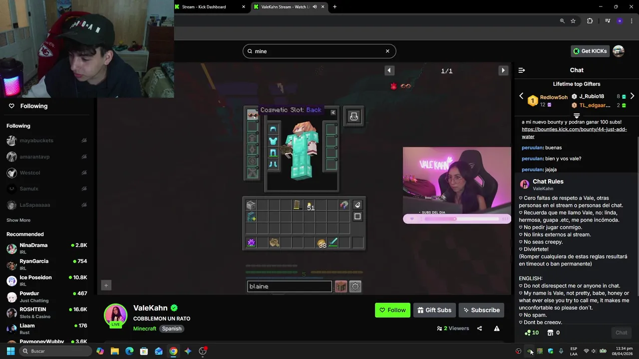Screen dimensions: 639x359
Task: Toggle notifications for Westcol
Action: pos(84,173)
